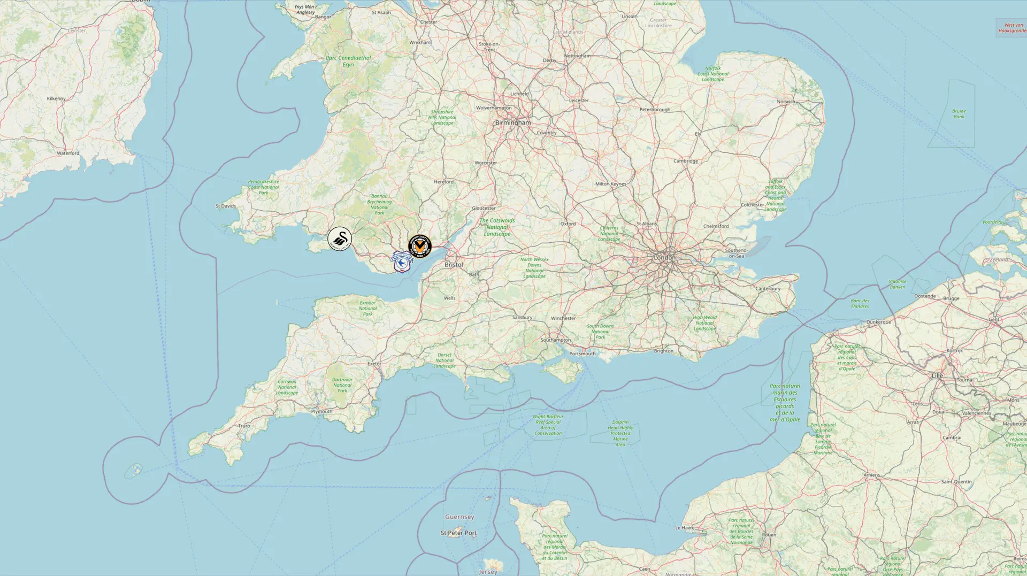Click the Southampton city label
The width and height of the screenshot is (1027, 576).
[x=555, y=340]
